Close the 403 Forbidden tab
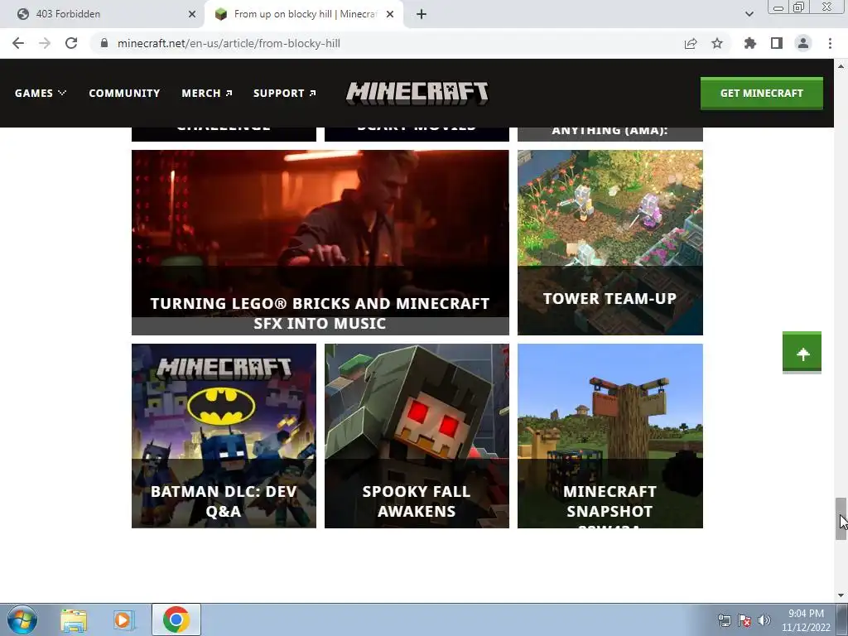Screen dimensions: 848x636 192,14
